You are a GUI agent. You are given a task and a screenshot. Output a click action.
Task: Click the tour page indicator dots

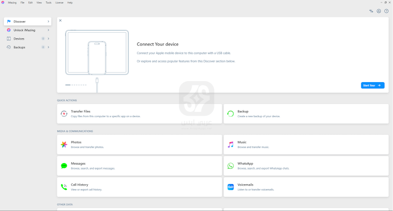point(76,85)
